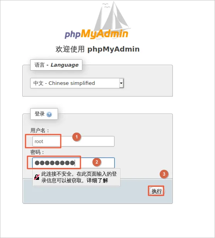Image resolution: width=215 pixels, height=238 pixels.
Task: Click the 执行 login button
Action: [x=157, y=191]
